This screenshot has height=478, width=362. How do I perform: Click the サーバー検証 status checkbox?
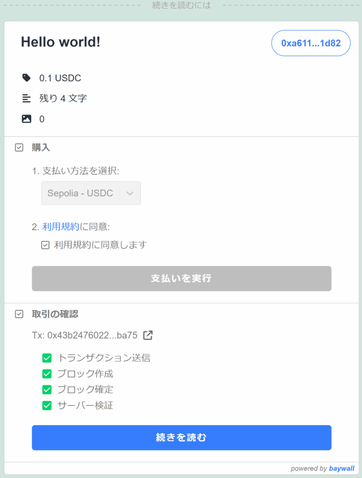click(47, 405)
